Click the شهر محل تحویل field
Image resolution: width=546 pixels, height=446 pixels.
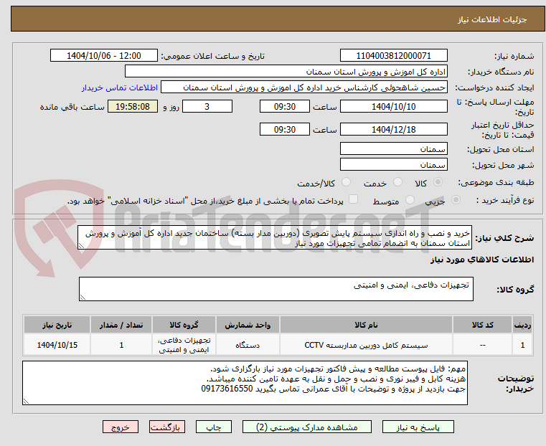(393, 164)
